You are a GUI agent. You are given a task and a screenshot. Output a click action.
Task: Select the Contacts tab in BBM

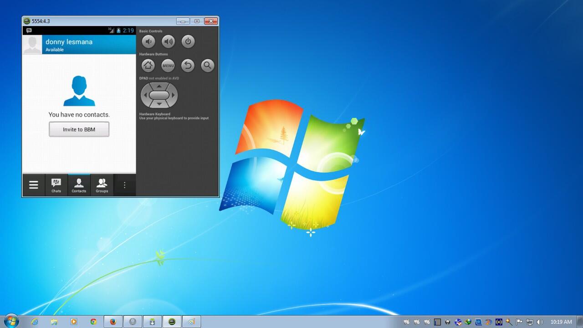tap(79, 185)
